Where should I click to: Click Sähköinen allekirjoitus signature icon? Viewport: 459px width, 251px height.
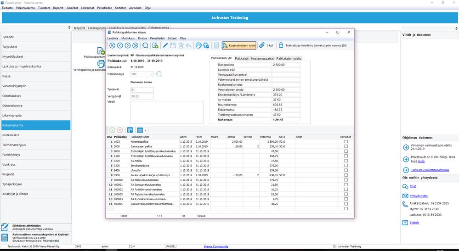point(5,227)
